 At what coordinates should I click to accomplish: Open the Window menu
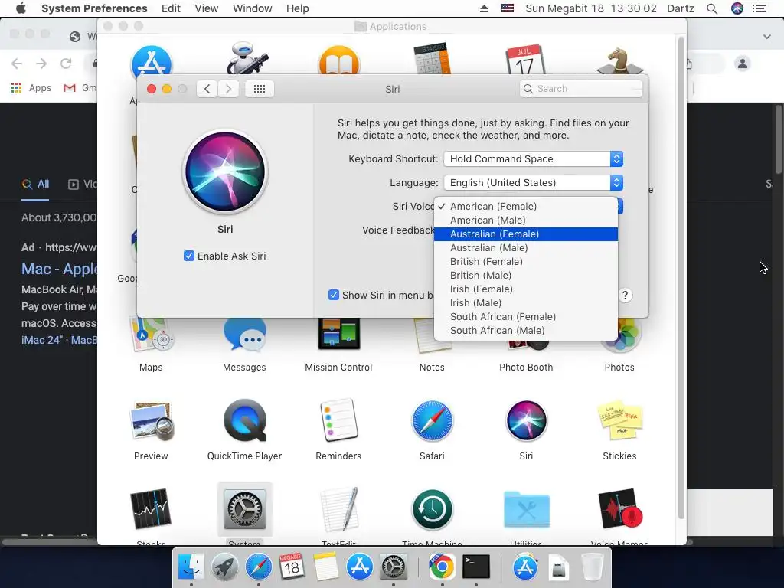click(253, 8)
